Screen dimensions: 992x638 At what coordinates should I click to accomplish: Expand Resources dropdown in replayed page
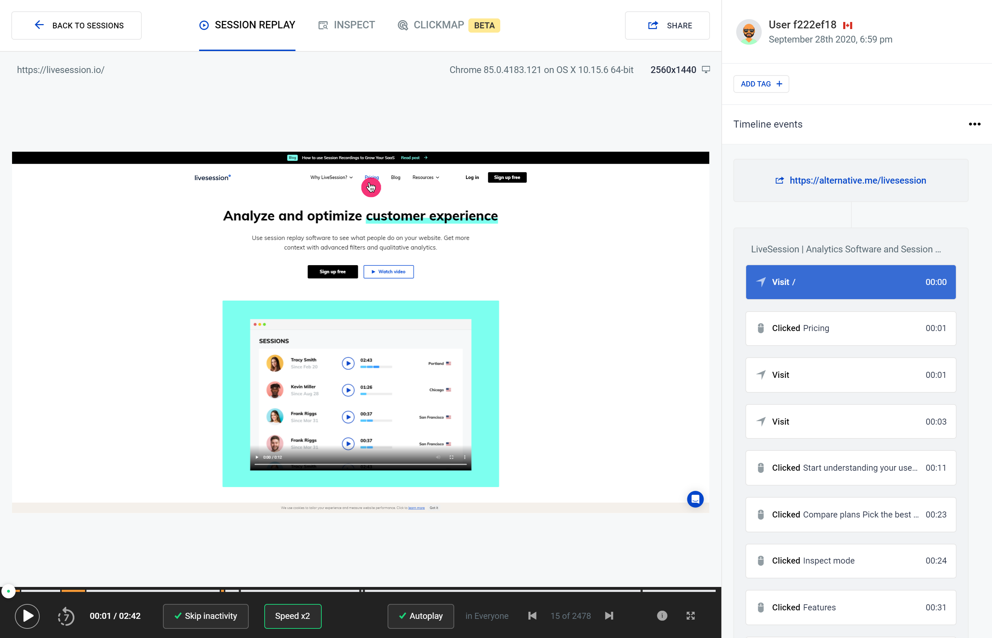425,177
